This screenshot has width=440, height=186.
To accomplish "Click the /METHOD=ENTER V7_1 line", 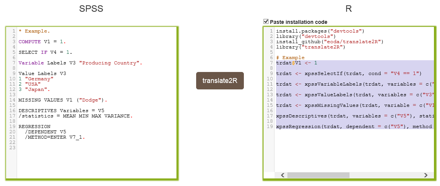I will click(55, 138).
